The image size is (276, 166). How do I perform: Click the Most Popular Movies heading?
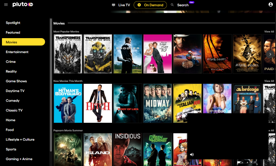(66, 31)
